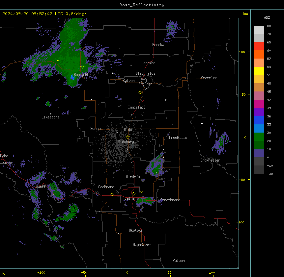Click the km unit label at top right

(x=245, y=14)
